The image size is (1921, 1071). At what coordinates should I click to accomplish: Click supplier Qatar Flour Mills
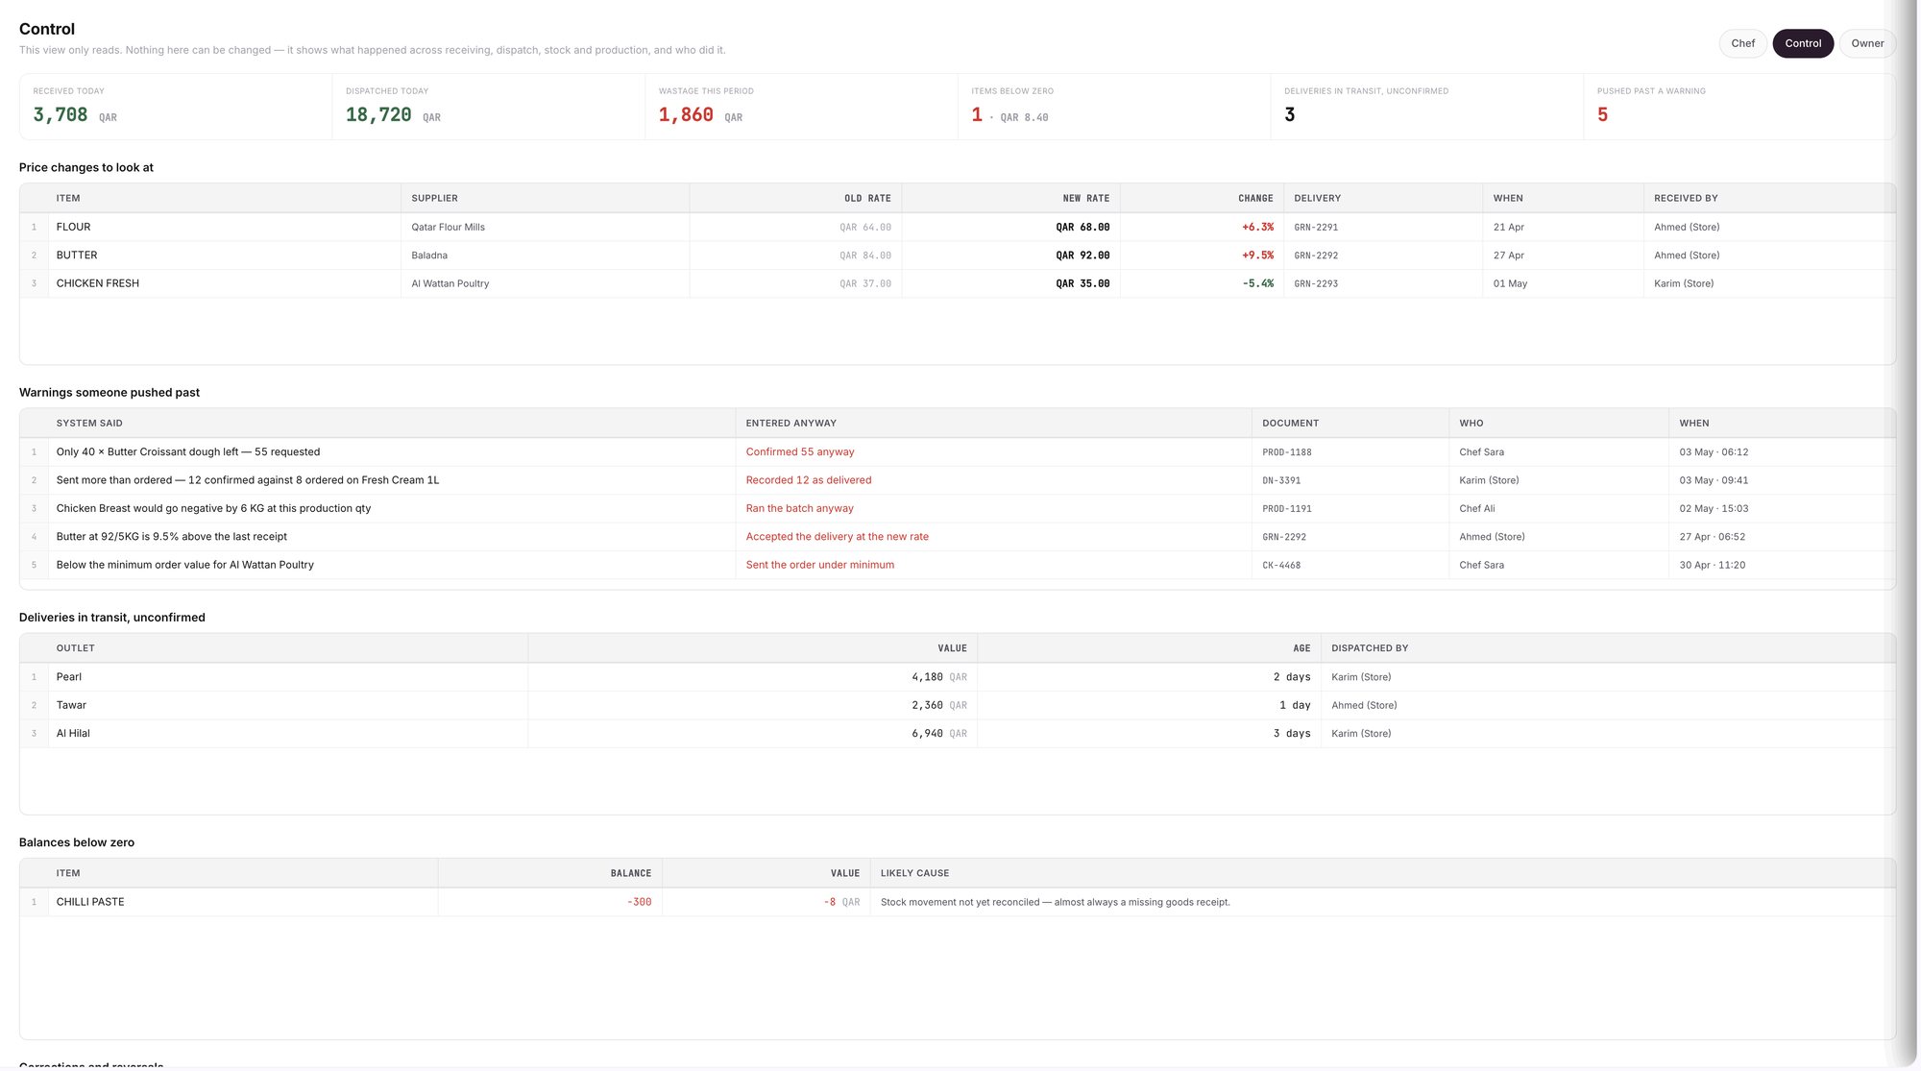coord(448,228)
